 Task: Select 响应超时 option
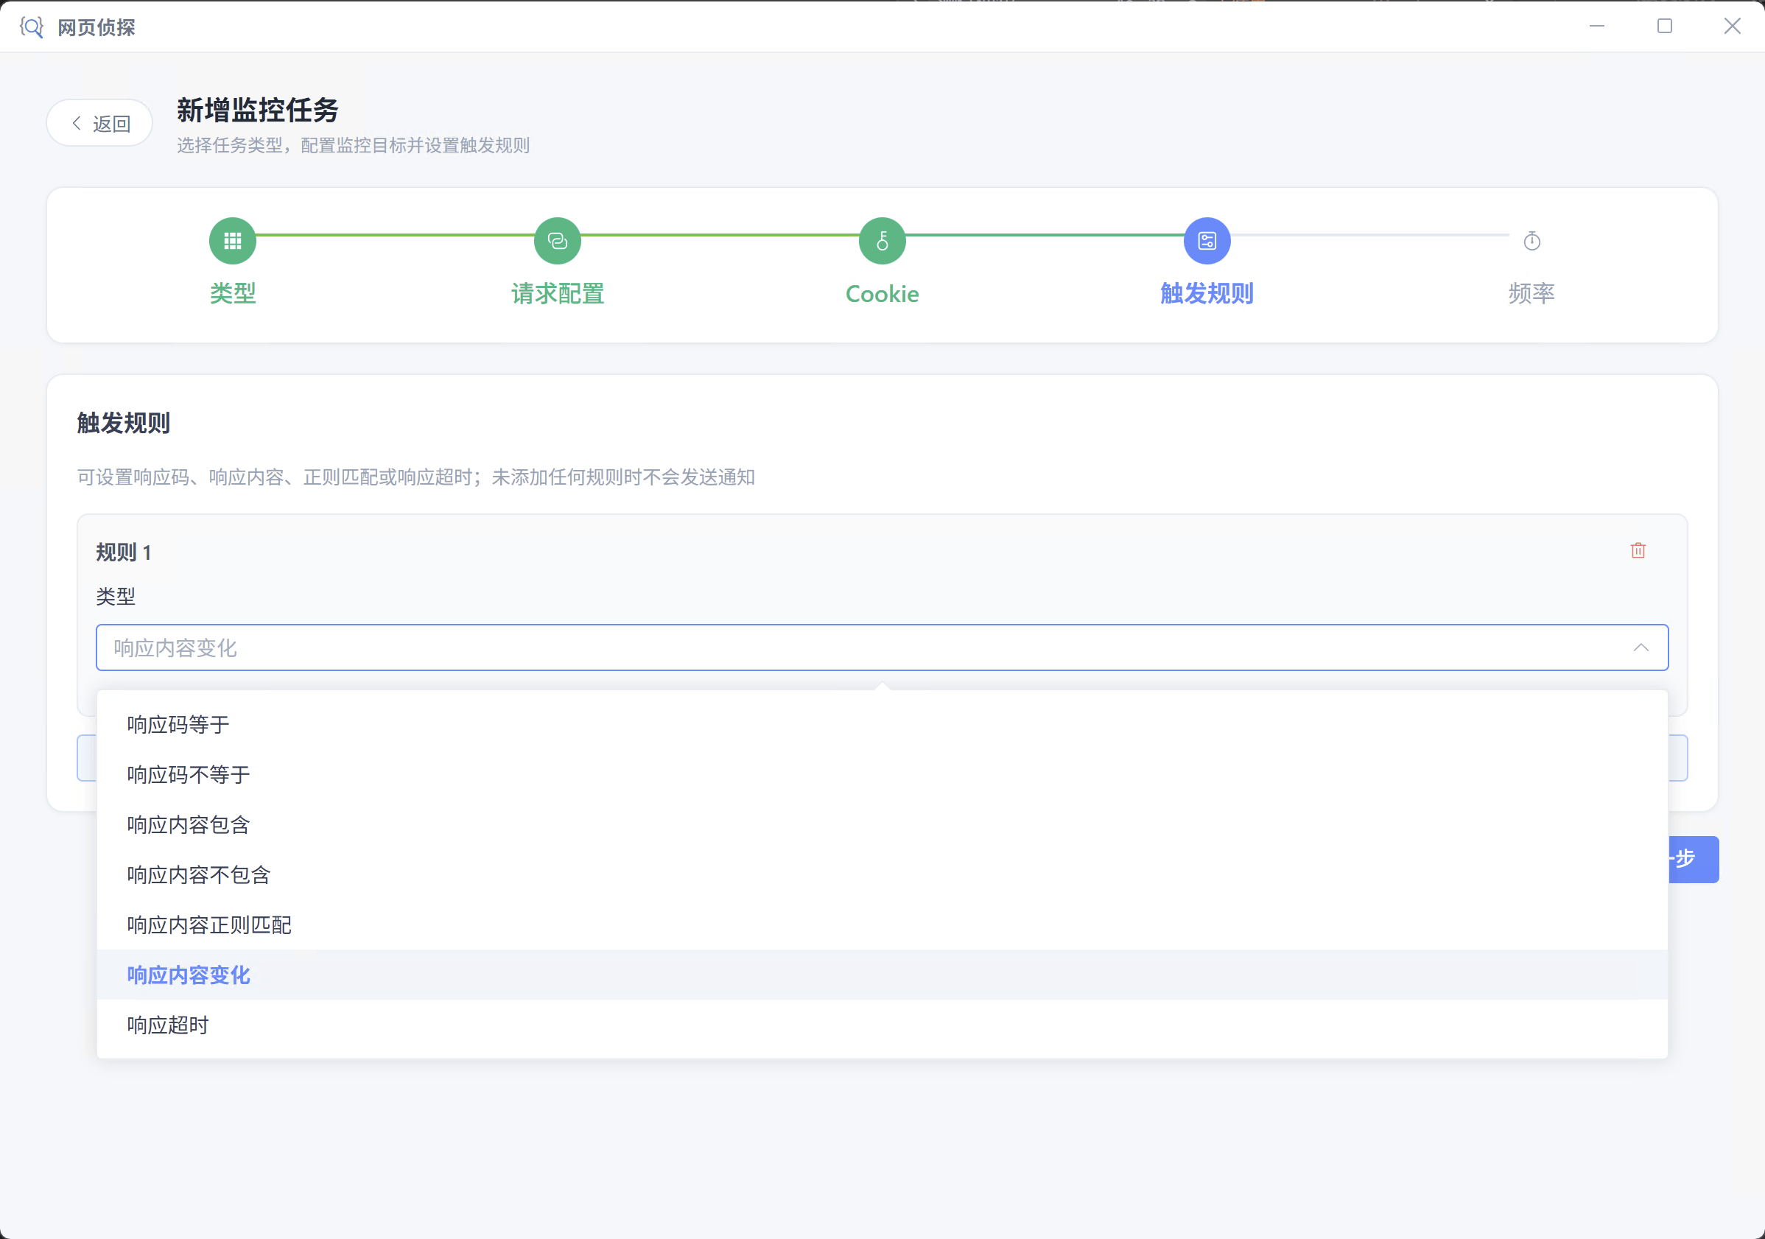(882, 1025)
